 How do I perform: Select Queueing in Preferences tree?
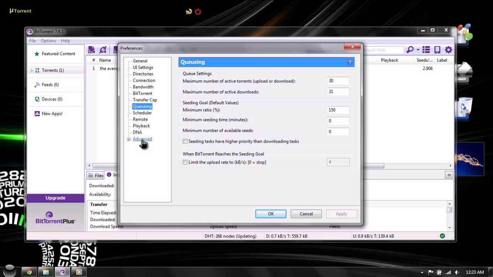click(142, 107)
